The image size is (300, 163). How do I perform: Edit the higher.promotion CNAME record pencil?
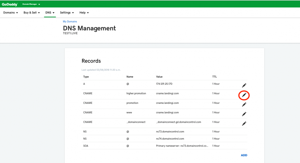(244, 95)
